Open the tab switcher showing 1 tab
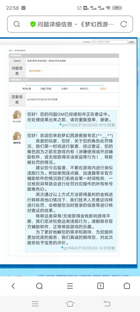Viewport: 140px width, 312px height. [100, 286]
